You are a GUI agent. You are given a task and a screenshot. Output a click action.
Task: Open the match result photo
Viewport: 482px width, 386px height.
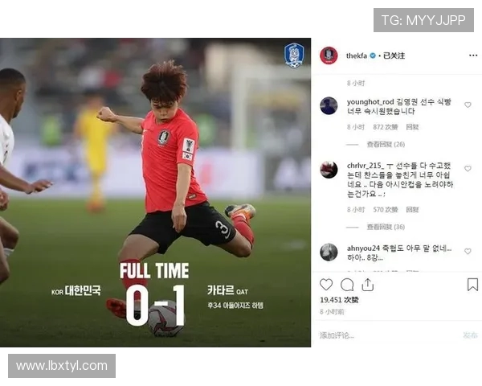[155, 192]
